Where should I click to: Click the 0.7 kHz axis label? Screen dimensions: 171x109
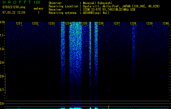coord(2,90)
